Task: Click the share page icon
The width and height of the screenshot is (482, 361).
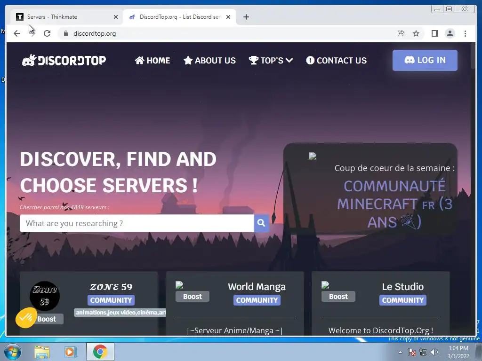Action: coord(401,33)
